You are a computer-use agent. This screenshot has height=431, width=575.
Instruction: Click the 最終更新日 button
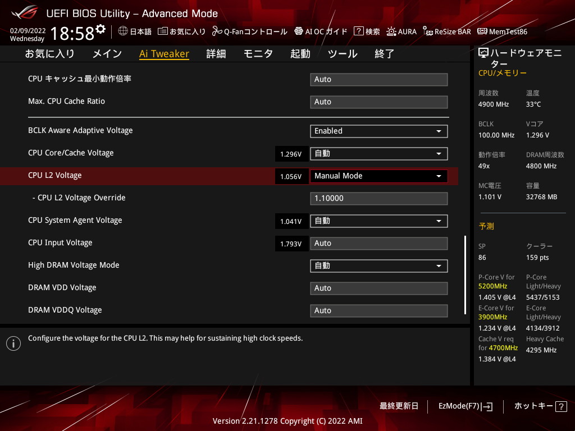point(399,406)
